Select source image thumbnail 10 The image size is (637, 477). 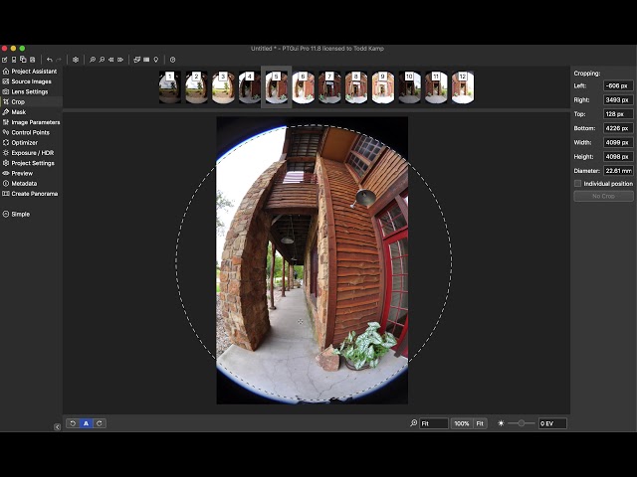coord(409,87)
